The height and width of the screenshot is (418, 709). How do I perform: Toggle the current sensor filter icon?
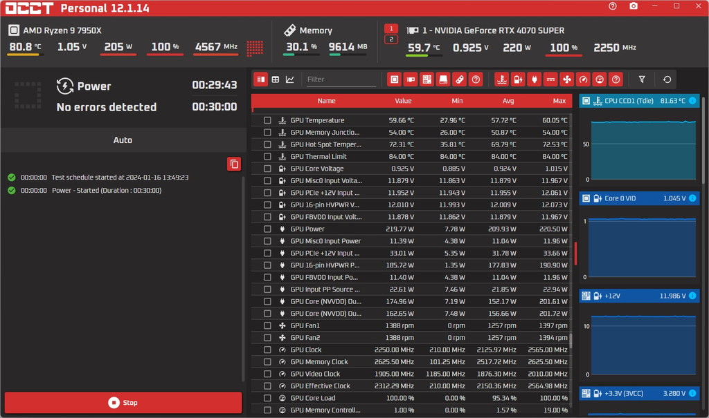(x=550, y=79)
